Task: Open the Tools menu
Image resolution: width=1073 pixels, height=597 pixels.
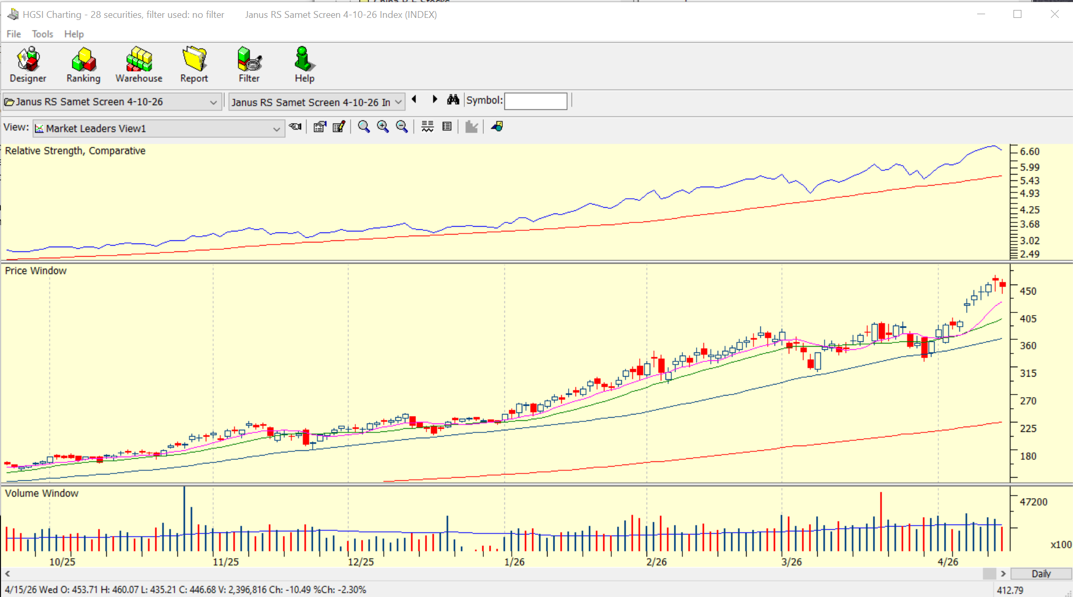Action: click(x=42, y=34)
